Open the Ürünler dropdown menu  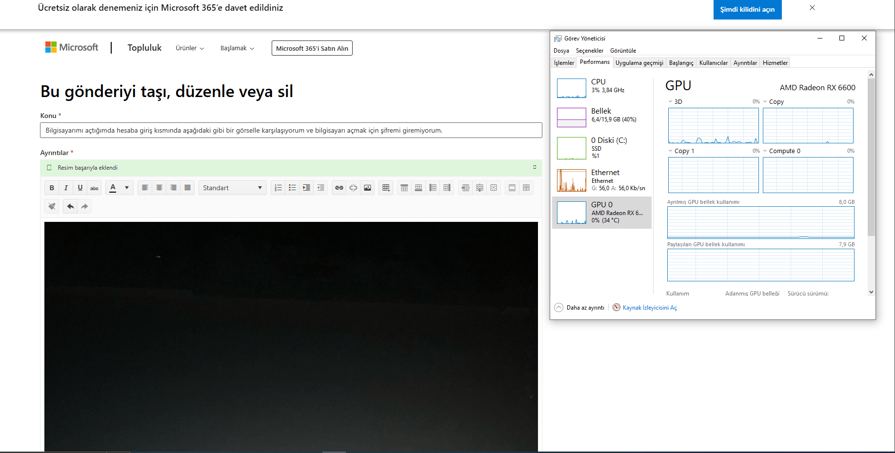coord(190,48)
